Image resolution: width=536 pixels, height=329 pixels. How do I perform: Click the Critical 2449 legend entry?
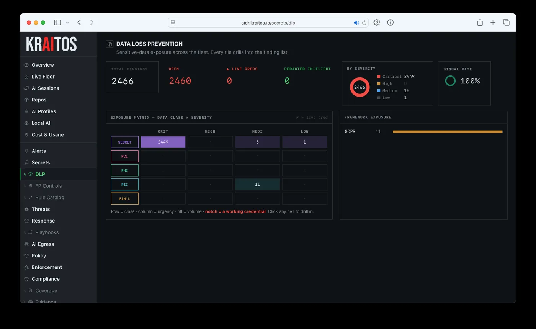click(x=396, y=77)
